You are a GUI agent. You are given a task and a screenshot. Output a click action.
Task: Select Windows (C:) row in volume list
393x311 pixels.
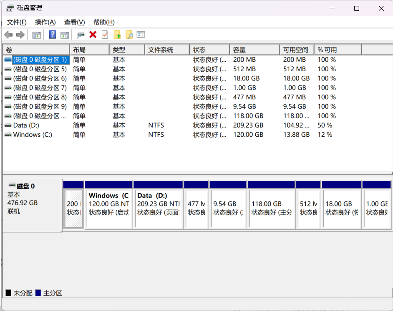click(33, 135)
